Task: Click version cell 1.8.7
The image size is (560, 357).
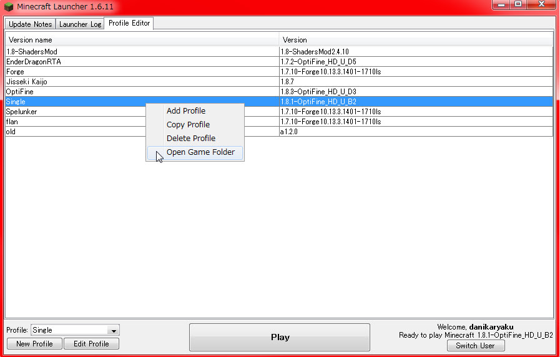Action: click(x=416, y=82)
